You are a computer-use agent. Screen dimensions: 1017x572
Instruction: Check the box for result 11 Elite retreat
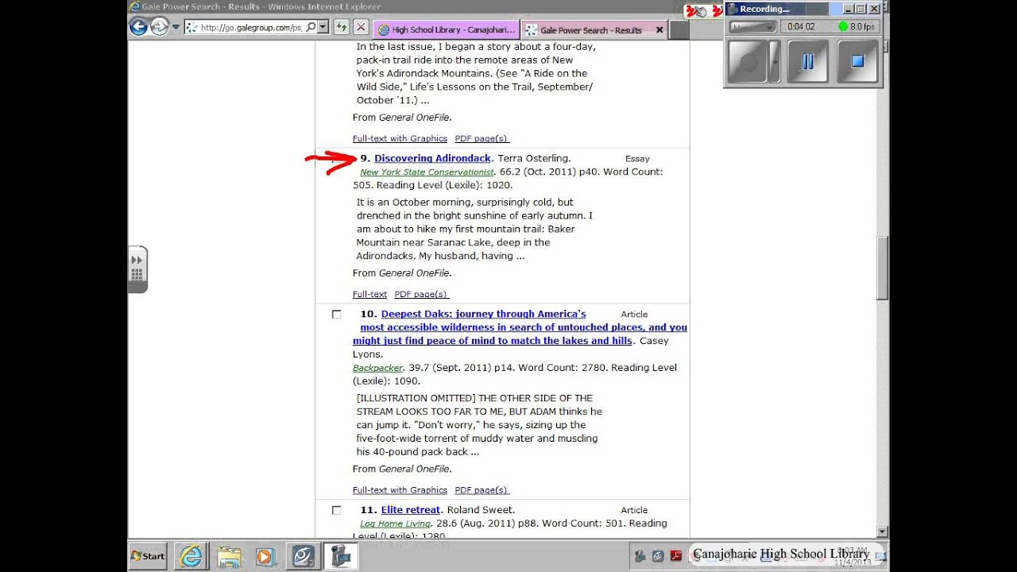336,510
